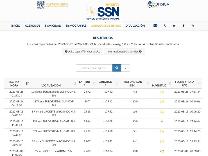Open the Divulgación menu
Screen dimensions: 208x156
tap(135, 26)
